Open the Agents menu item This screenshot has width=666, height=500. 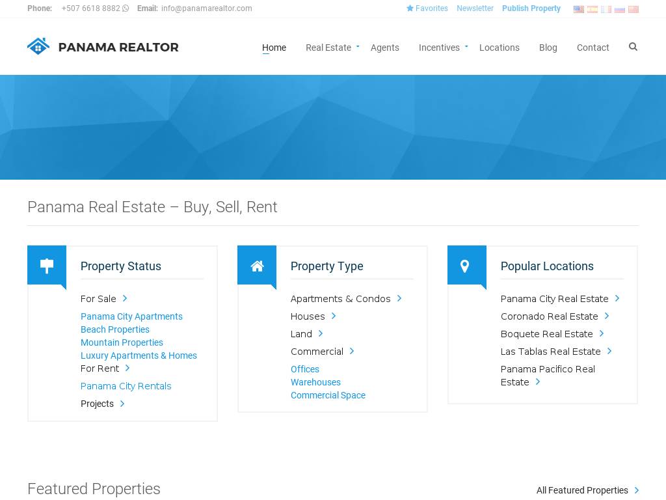click(384, 48)
